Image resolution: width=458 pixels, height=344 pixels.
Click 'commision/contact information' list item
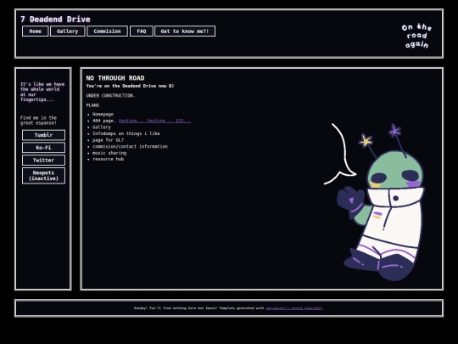click(x=131, y=147)
